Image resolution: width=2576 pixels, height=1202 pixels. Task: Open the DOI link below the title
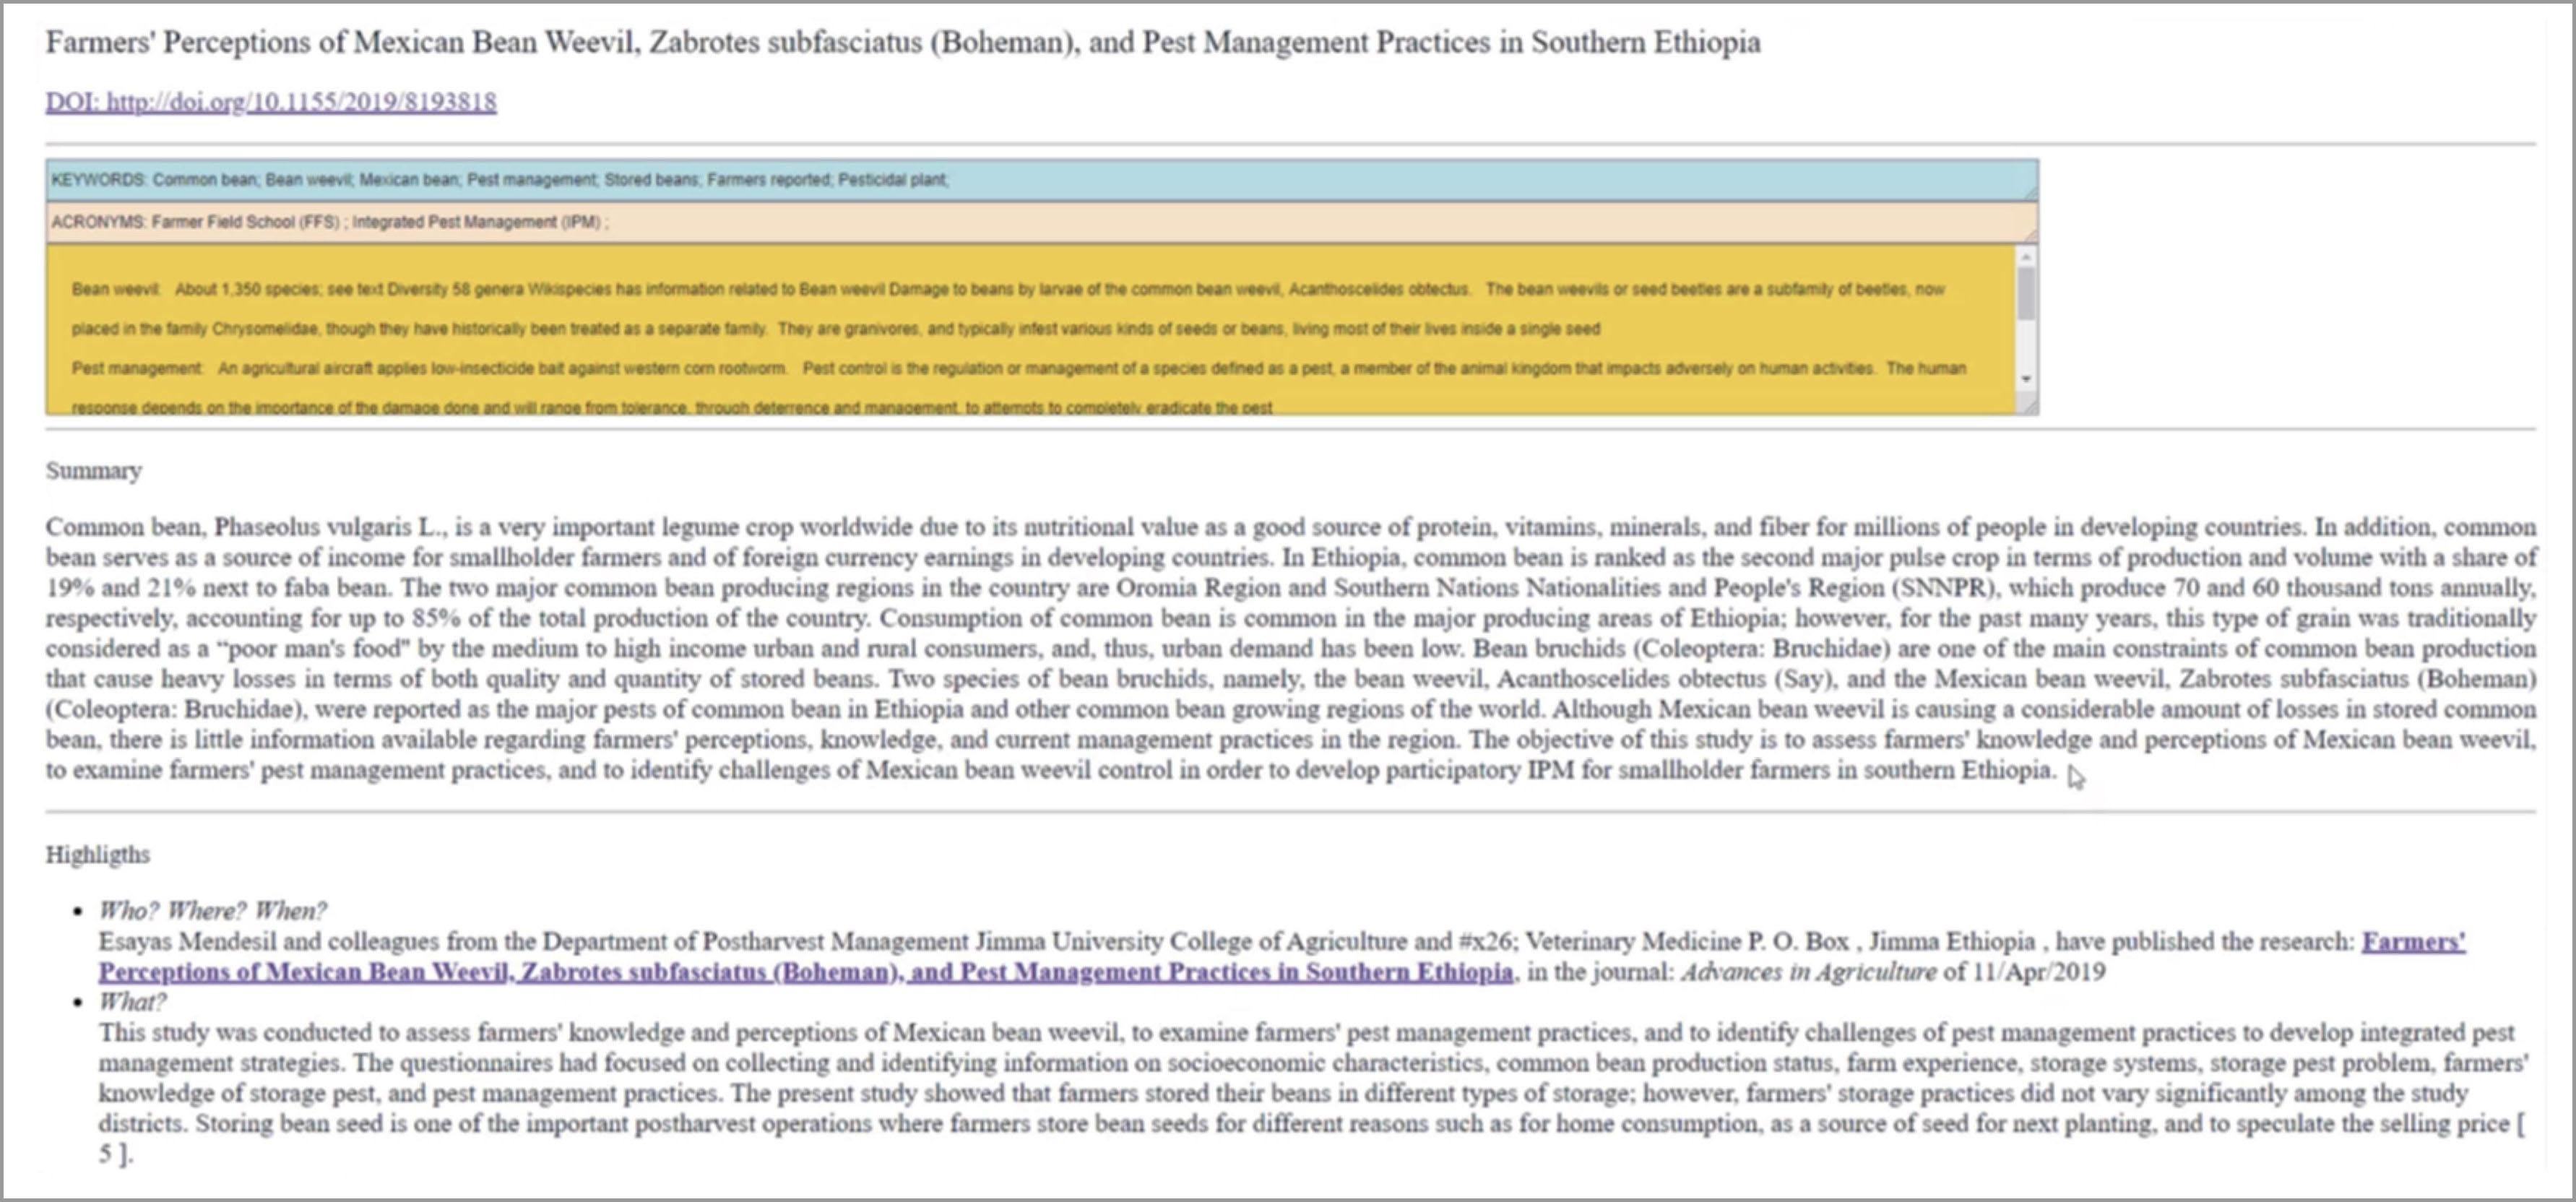270,102
